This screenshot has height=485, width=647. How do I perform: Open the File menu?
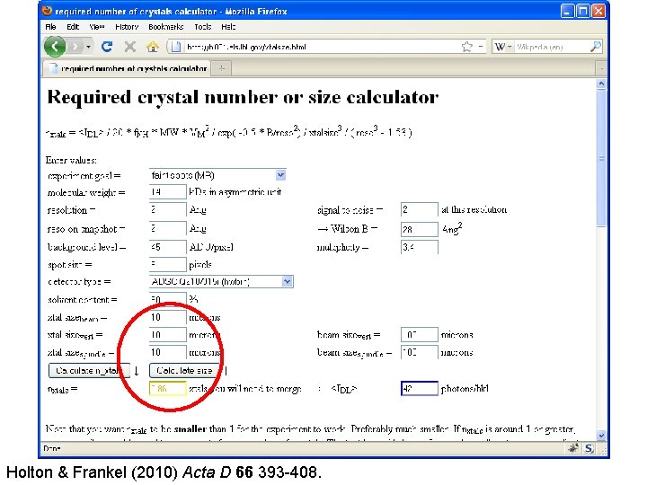click(x=50, y=27)
